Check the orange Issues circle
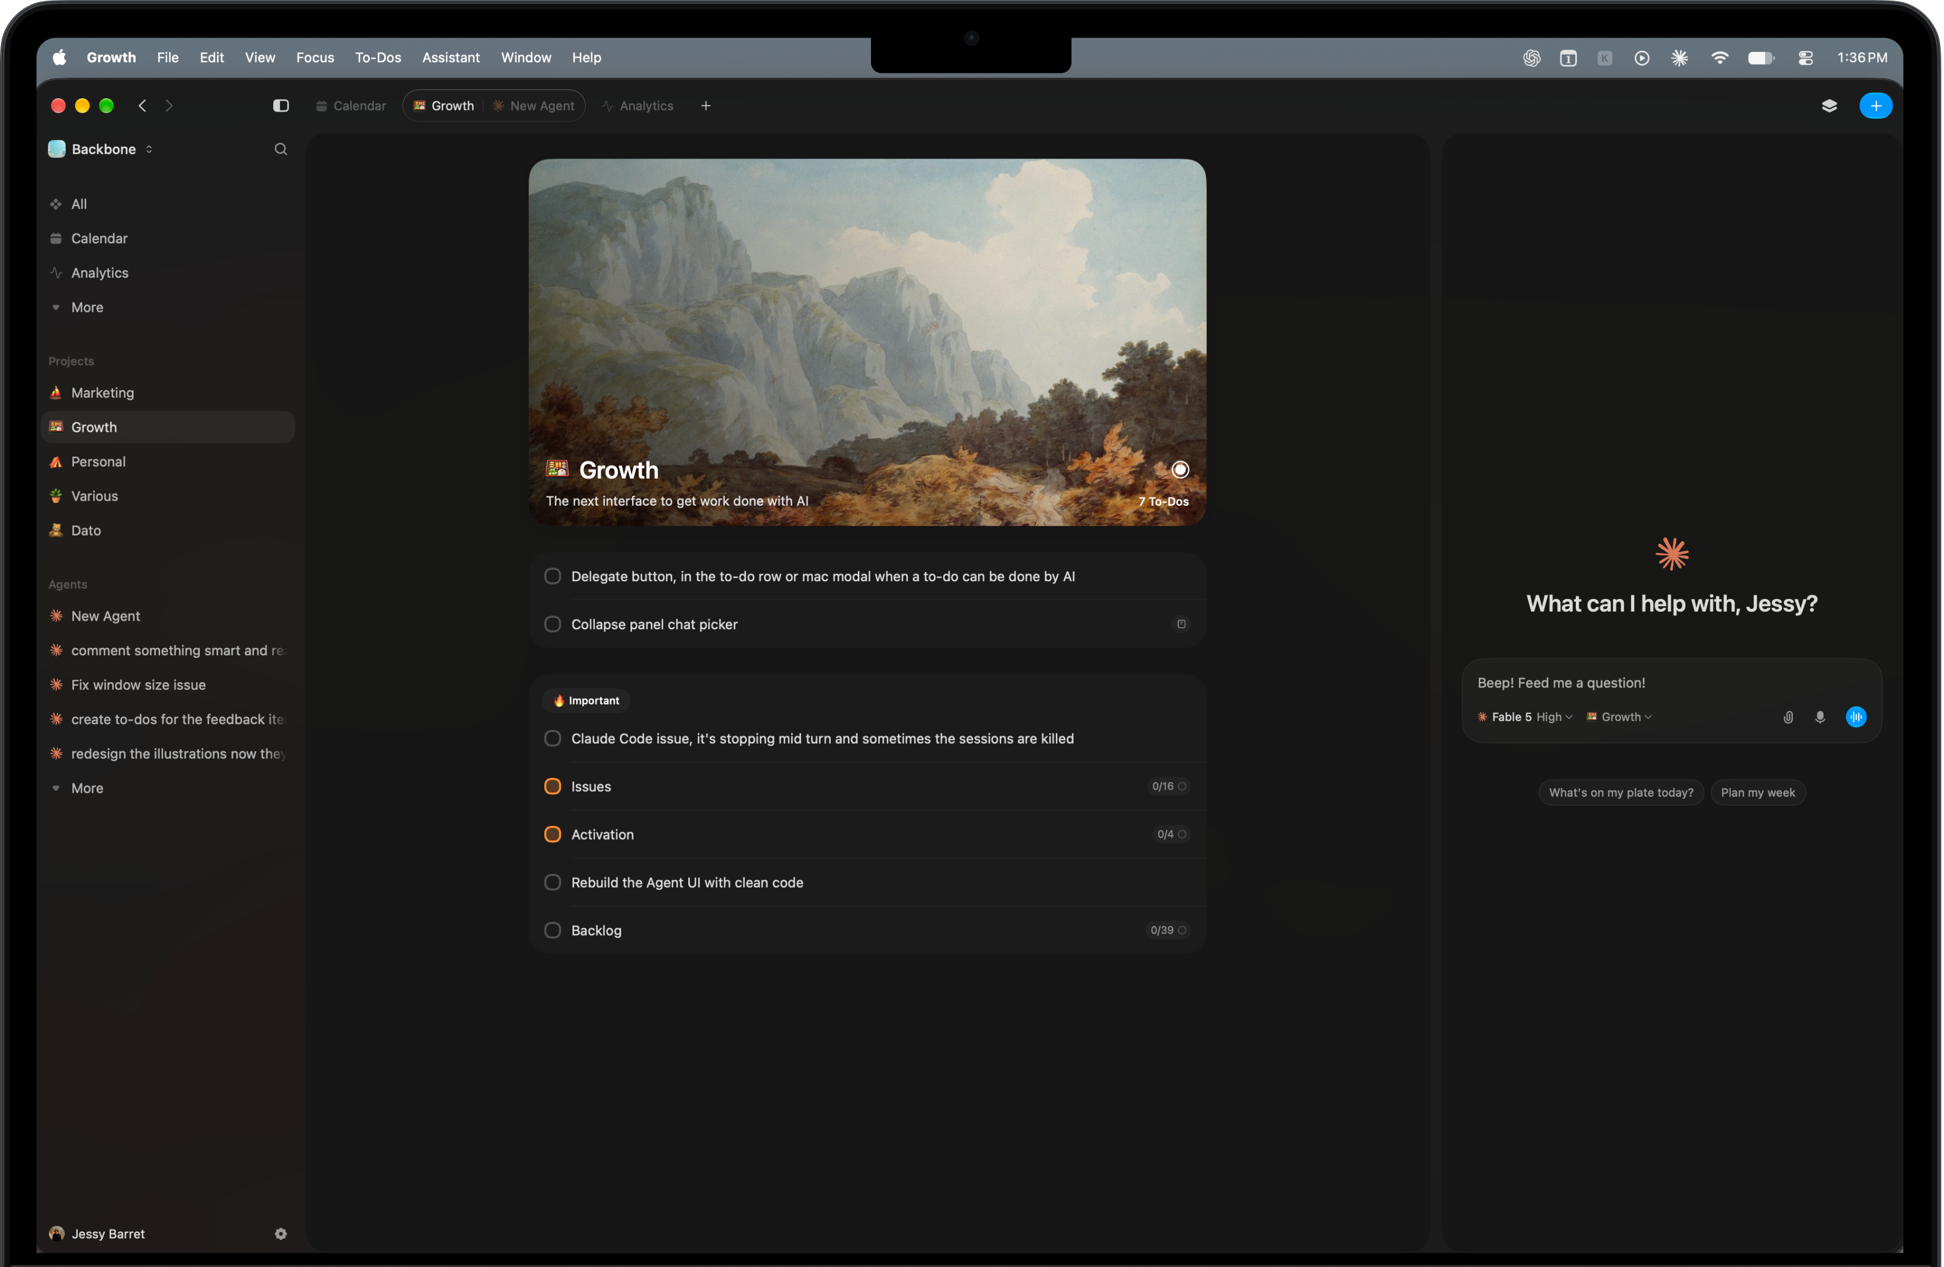1944x1267 pixels. pos(553,786)
